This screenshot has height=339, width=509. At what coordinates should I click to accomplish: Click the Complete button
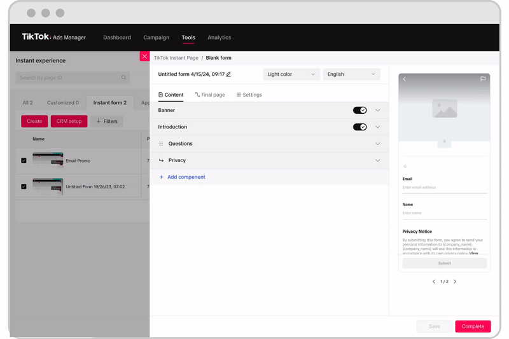pos(473,326)
